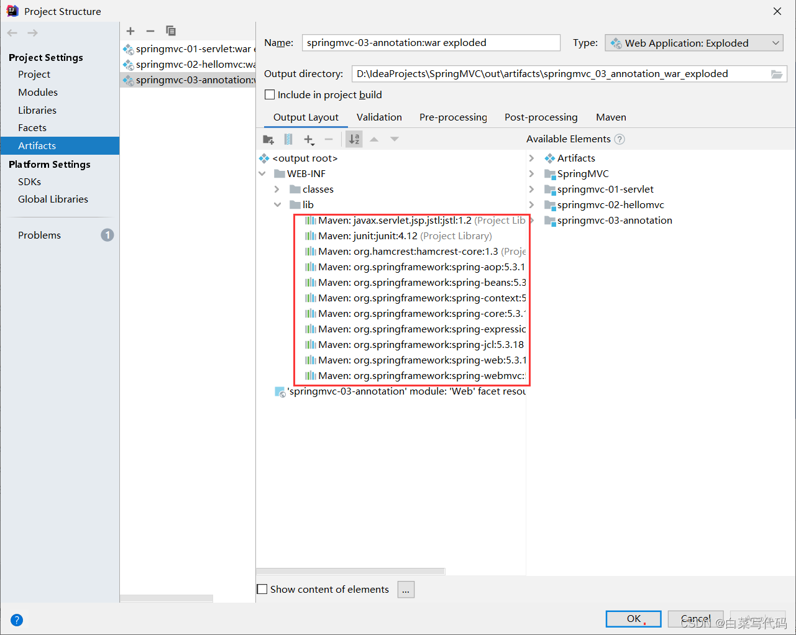Expand springmvc-02-hellomvc in Available Elements
Image resolution: width=796 pixels, height=635 pixels.
tap(531, 205)
